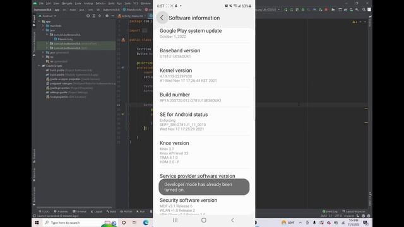This screenshot has height=227, width=404.
Task: Open the Profiler tool window
Action: pyautogui.click(x=126, y=211)
